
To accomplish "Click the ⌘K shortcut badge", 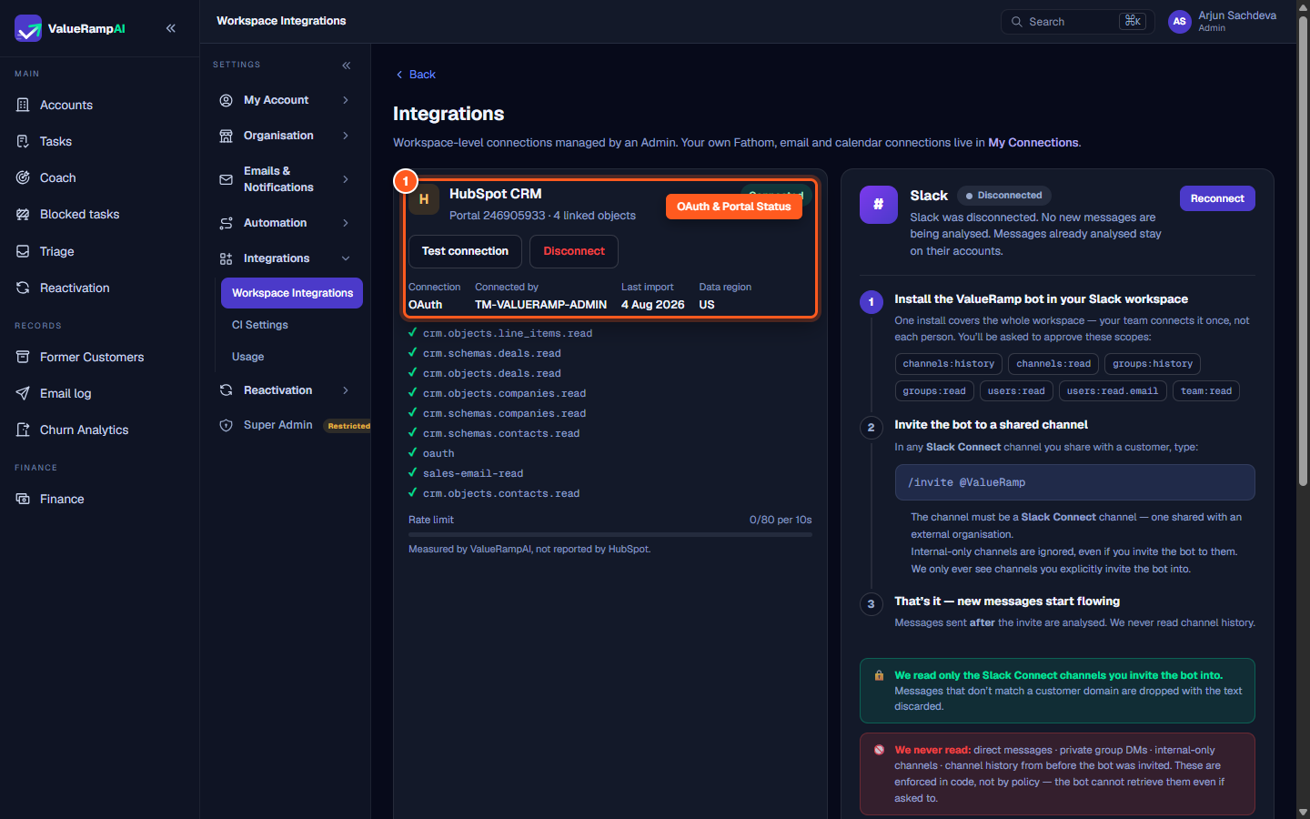I will coord(1133,21).
